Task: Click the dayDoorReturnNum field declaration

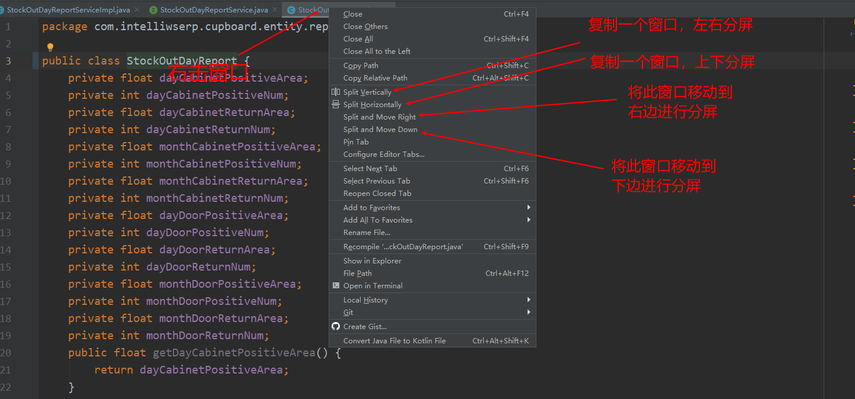Action: 162,267
